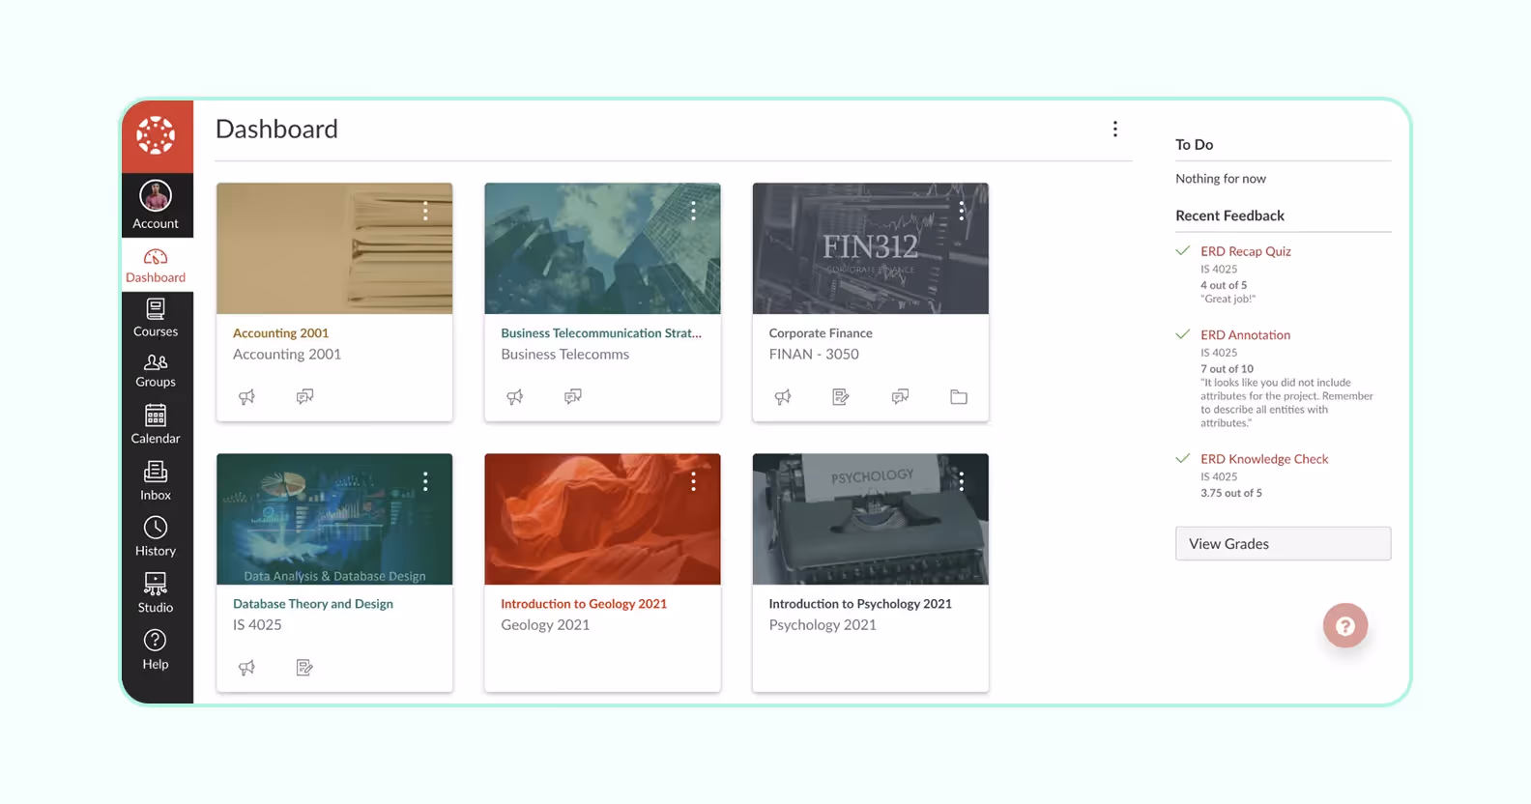The width and height of the screenshot is (1531, 804).
Task: Open the Accounting 2001 course title link
Action: click(x=280, y=332)
